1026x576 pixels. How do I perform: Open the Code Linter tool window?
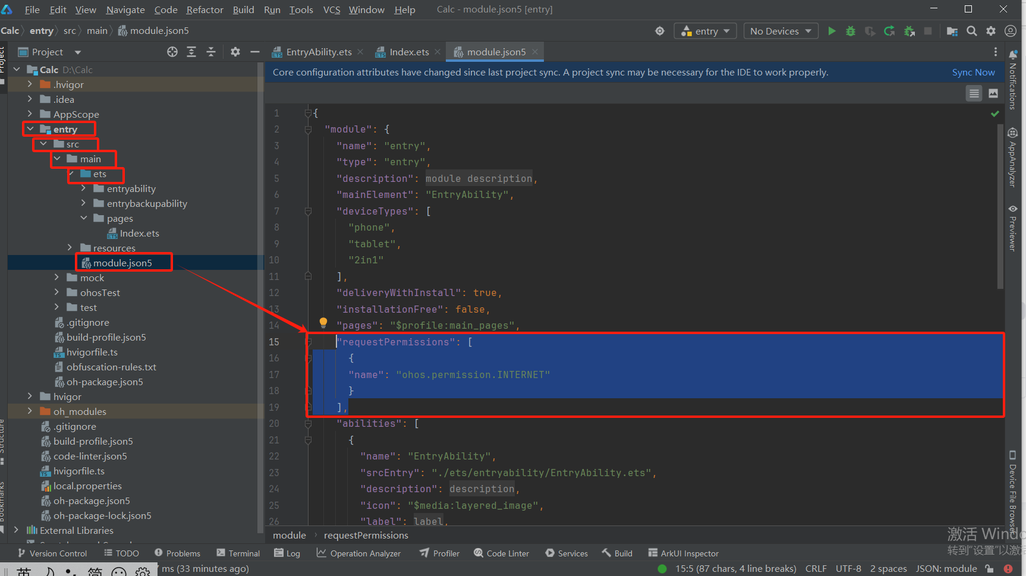tap(501, 553)
